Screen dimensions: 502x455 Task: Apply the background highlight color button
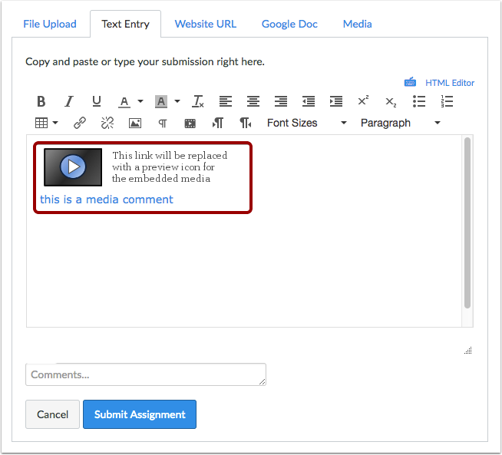[x=161, y=101]
